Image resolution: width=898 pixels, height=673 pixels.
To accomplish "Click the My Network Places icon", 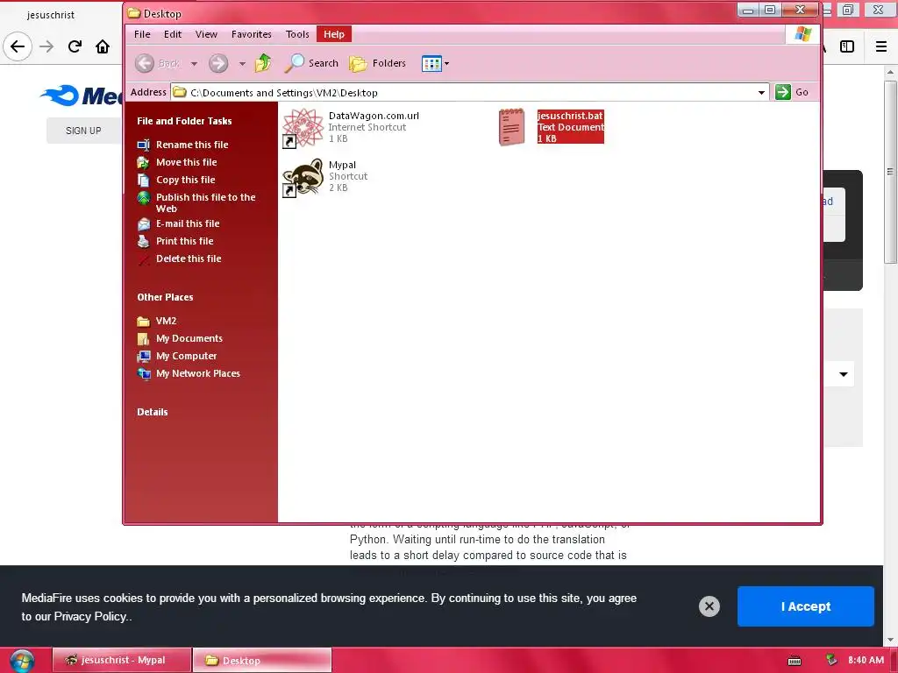I will pyautogui.click(x=143, y=374).
